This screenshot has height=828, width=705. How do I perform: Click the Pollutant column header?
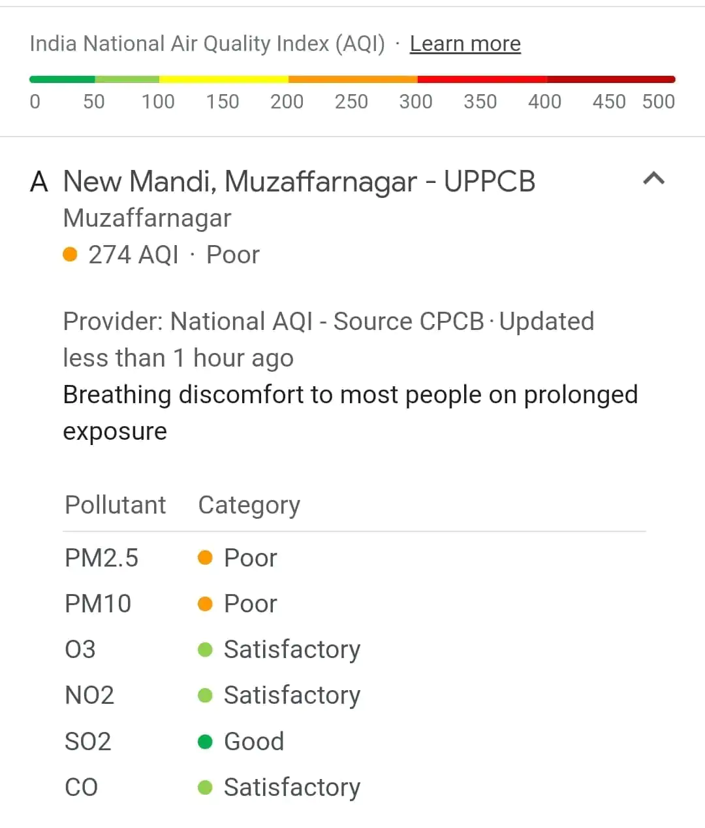[x=116, y=505]
